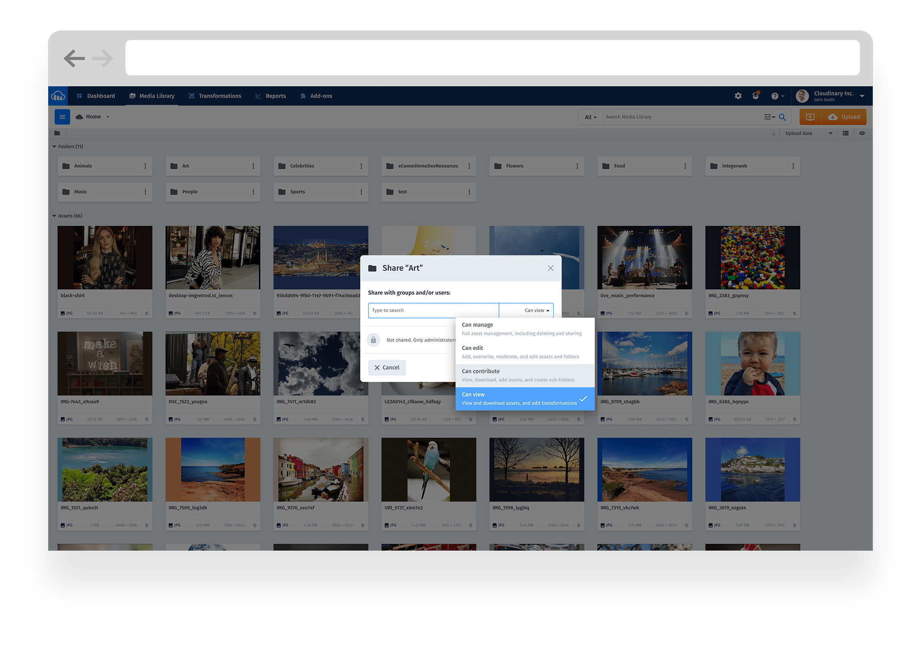Toggle the sort direction arrow
The height and width of the screenshot is (658, 921).
774,134
